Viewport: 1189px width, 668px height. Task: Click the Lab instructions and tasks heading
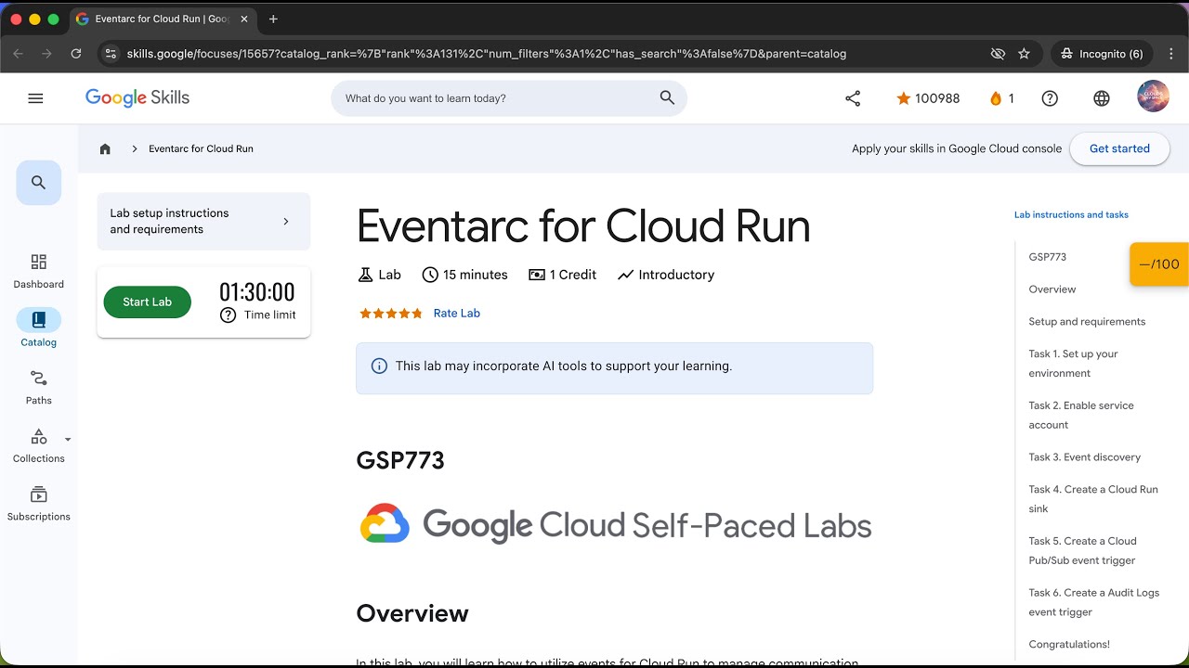point(1071,215)
